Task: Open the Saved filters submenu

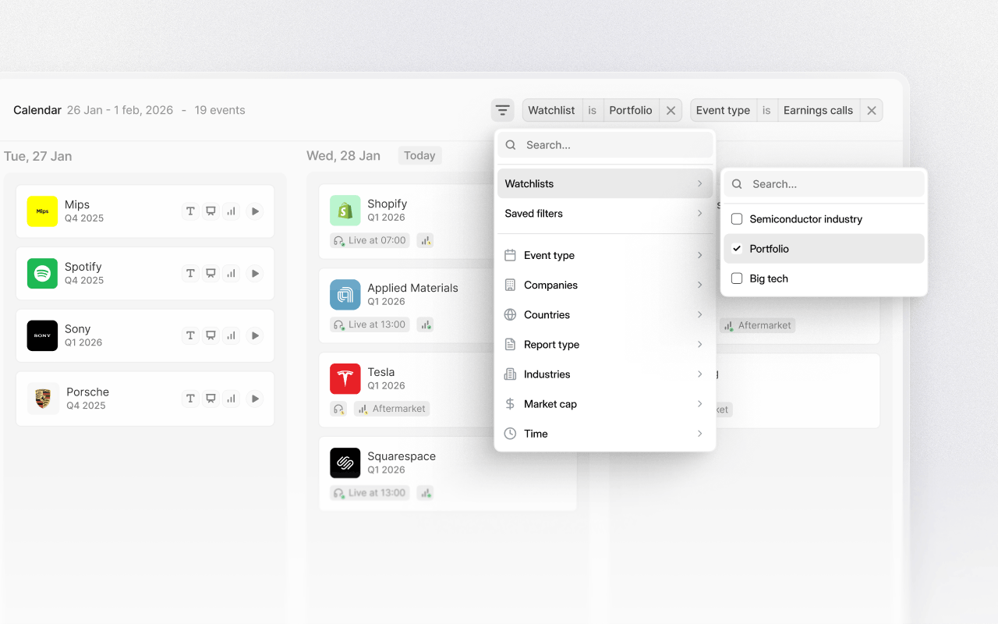Action: tap(605, 213)
